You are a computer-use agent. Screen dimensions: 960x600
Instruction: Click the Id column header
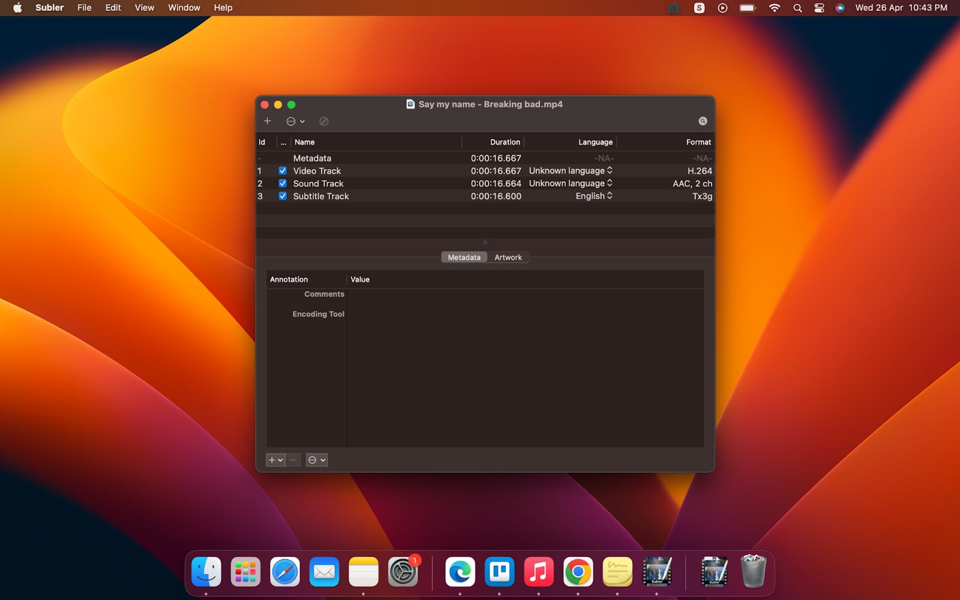click(265, 142)
